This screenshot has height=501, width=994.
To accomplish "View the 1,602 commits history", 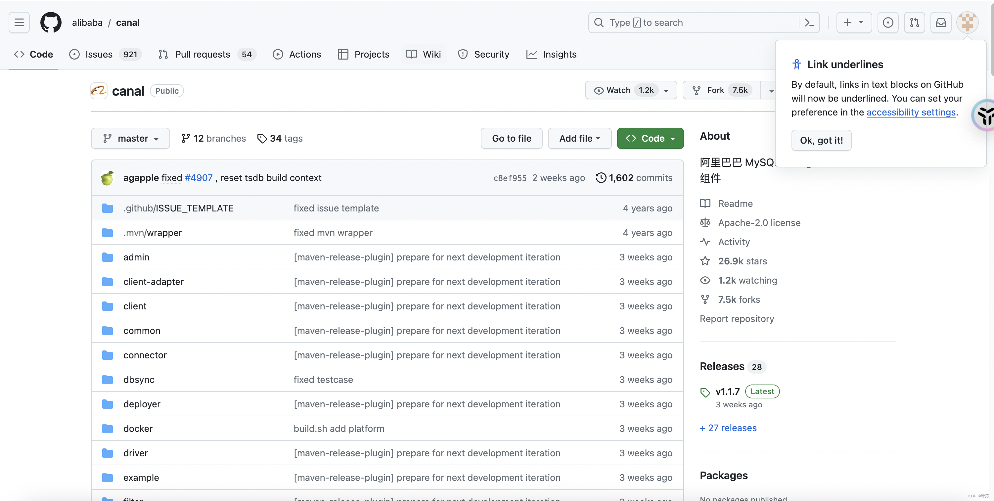I will tap(634, 178).
